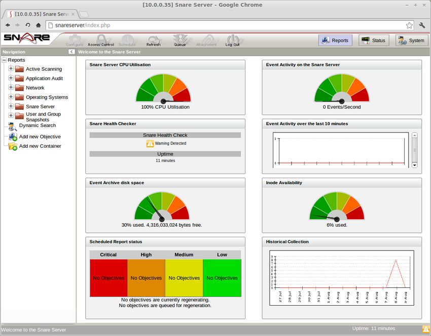Image resolution: width=431 pixels, height=336 pixels.
Task: Click the Low green status cell
Action: click(x=222, y=278)
